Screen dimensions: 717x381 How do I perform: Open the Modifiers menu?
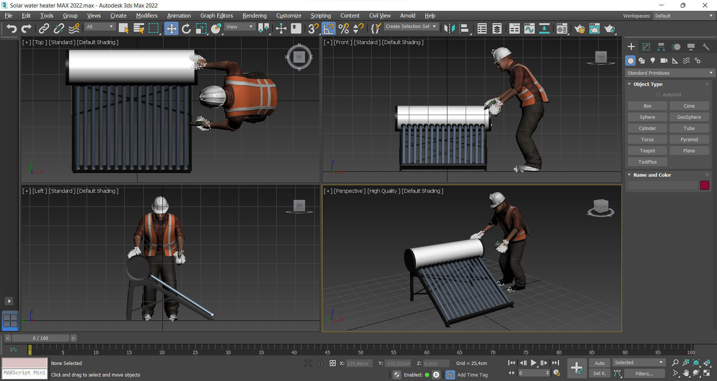point(147,16)
